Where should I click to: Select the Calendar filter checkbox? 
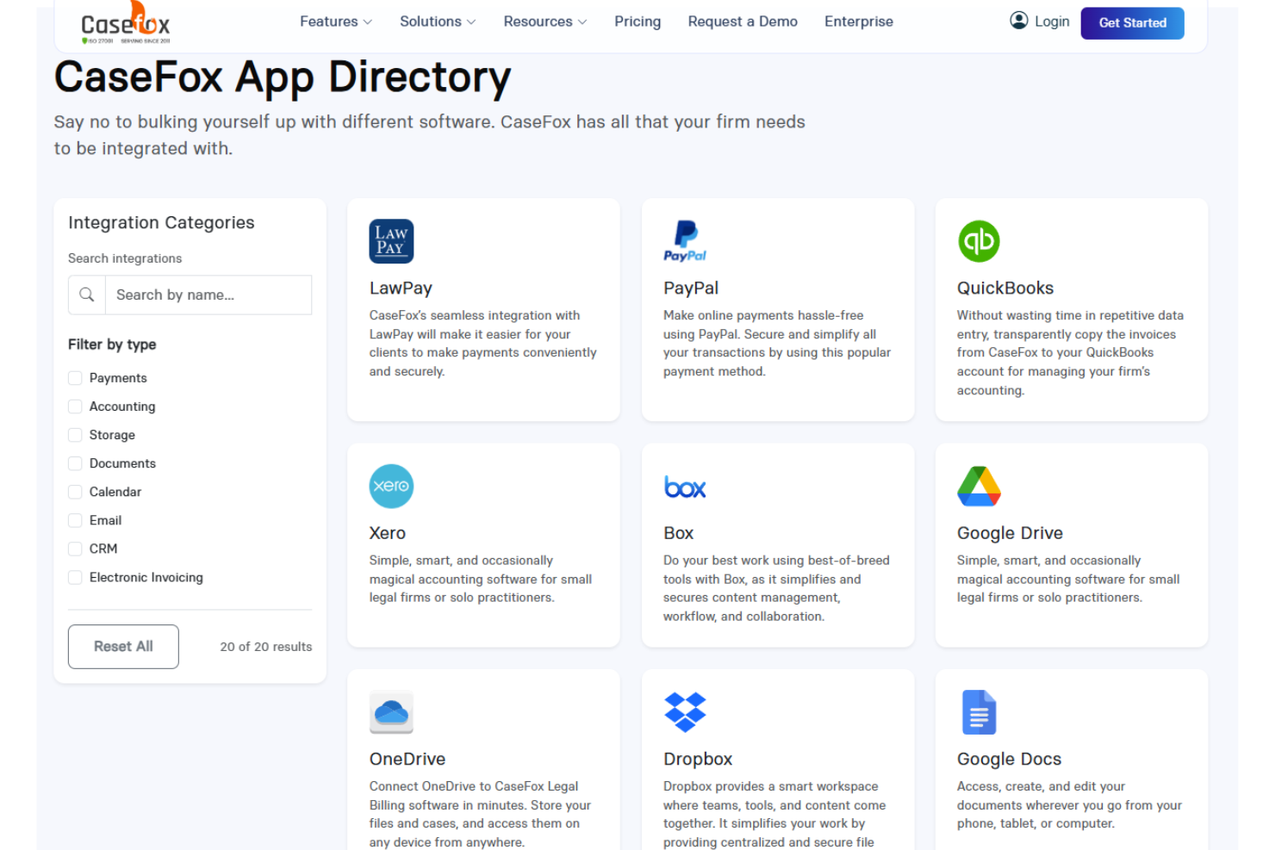[x=75, y=492]
